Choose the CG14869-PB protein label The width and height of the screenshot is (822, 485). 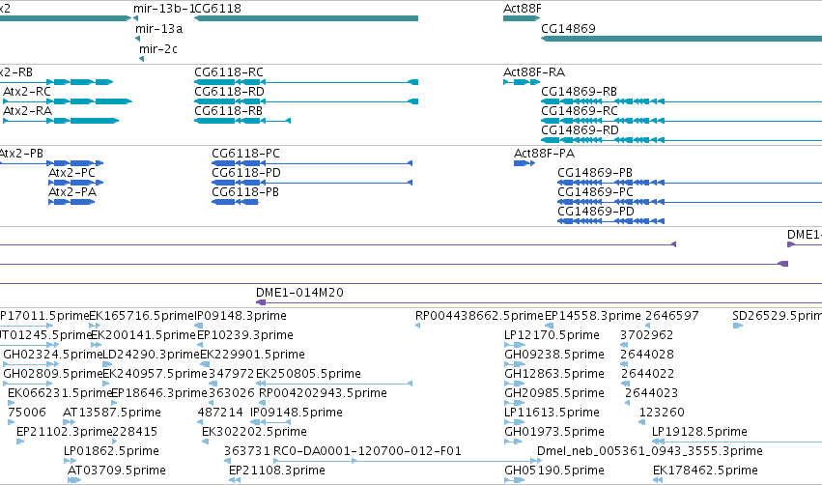[595, 173]
